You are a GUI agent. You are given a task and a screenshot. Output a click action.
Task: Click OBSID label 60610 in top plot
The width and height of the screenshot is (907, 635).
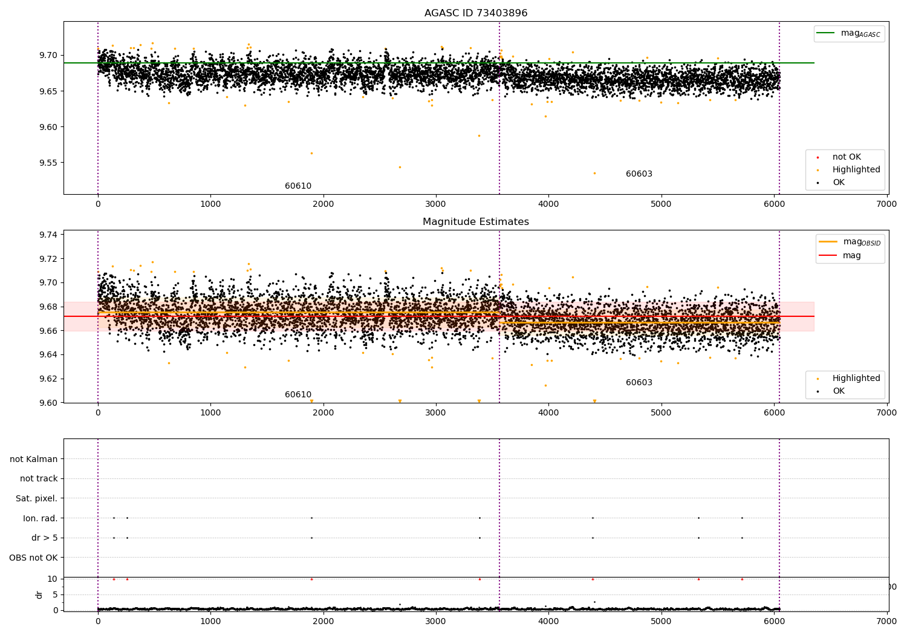[x=298, y=186]
